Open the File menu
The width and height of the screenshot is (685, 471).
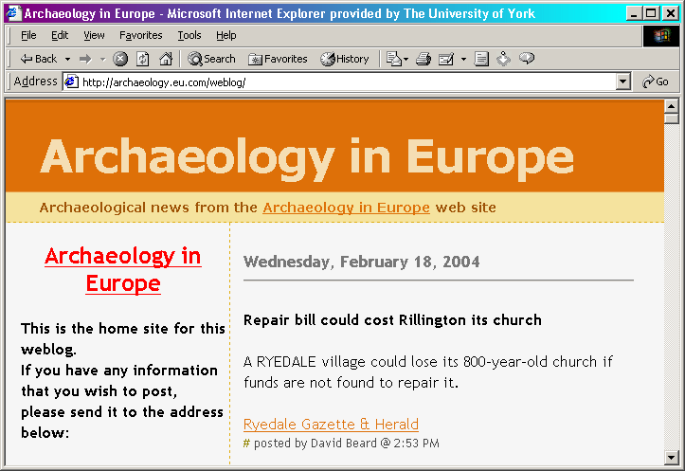point(28,35)
